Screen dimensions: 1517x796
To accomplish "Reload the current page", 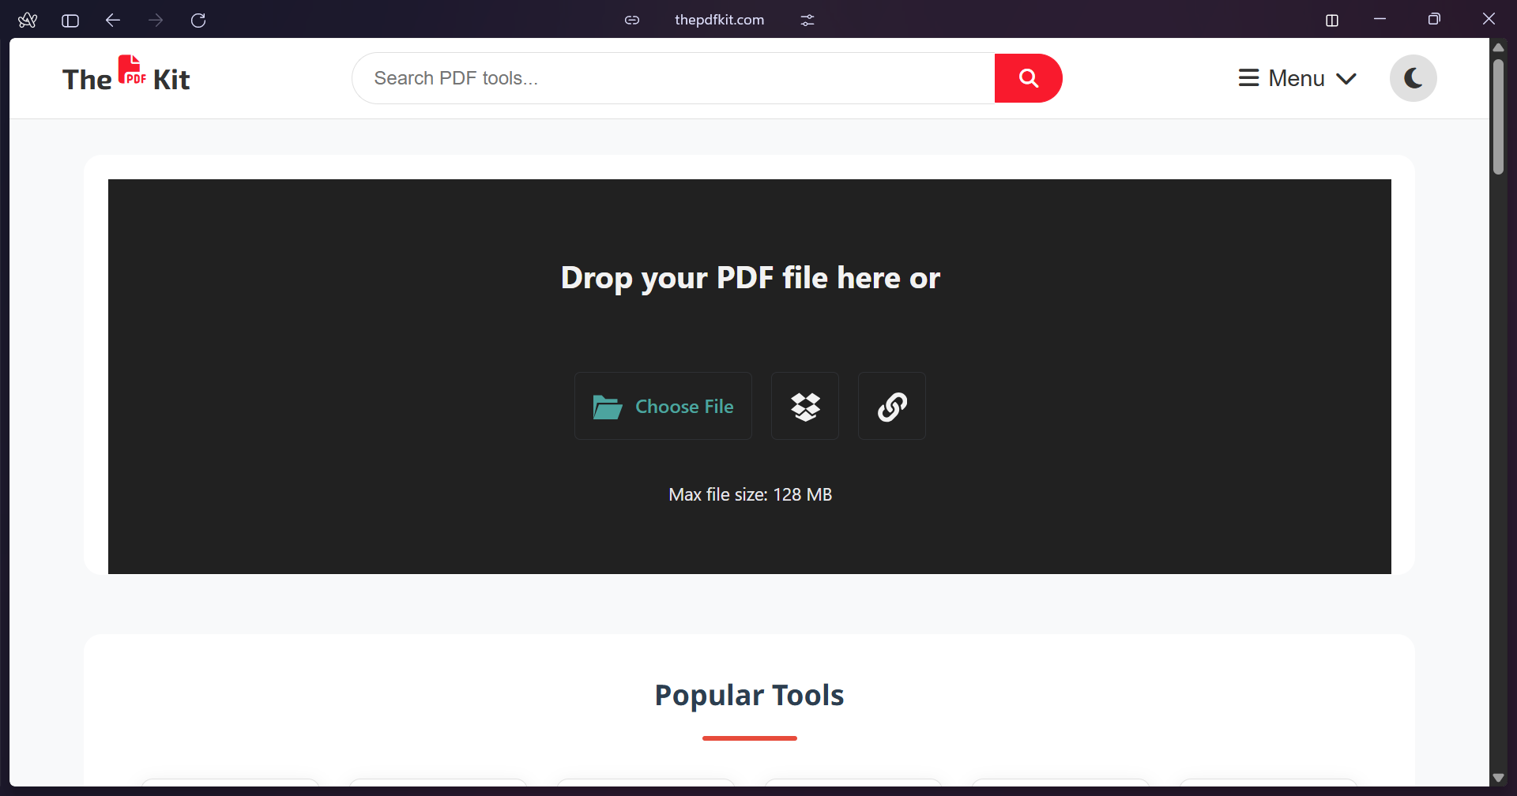I will [x=199, y=20].
